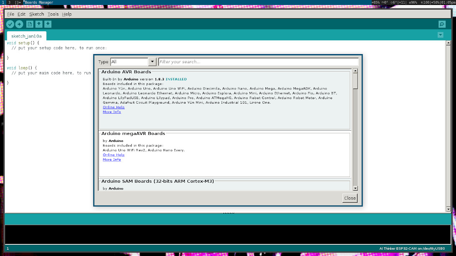
Task: Expand the board Type dropdown
Action: pos(152,62)
